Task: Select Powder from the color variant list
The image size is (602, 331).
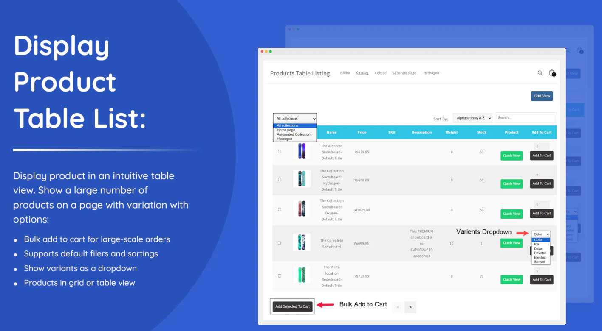Action: (x=540, y=253)
